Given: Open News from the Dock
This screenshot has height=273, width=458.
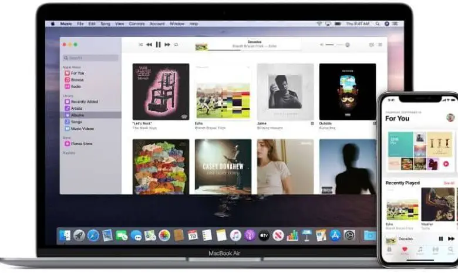Looking at the screenshot, I should [x=278, y=235].
